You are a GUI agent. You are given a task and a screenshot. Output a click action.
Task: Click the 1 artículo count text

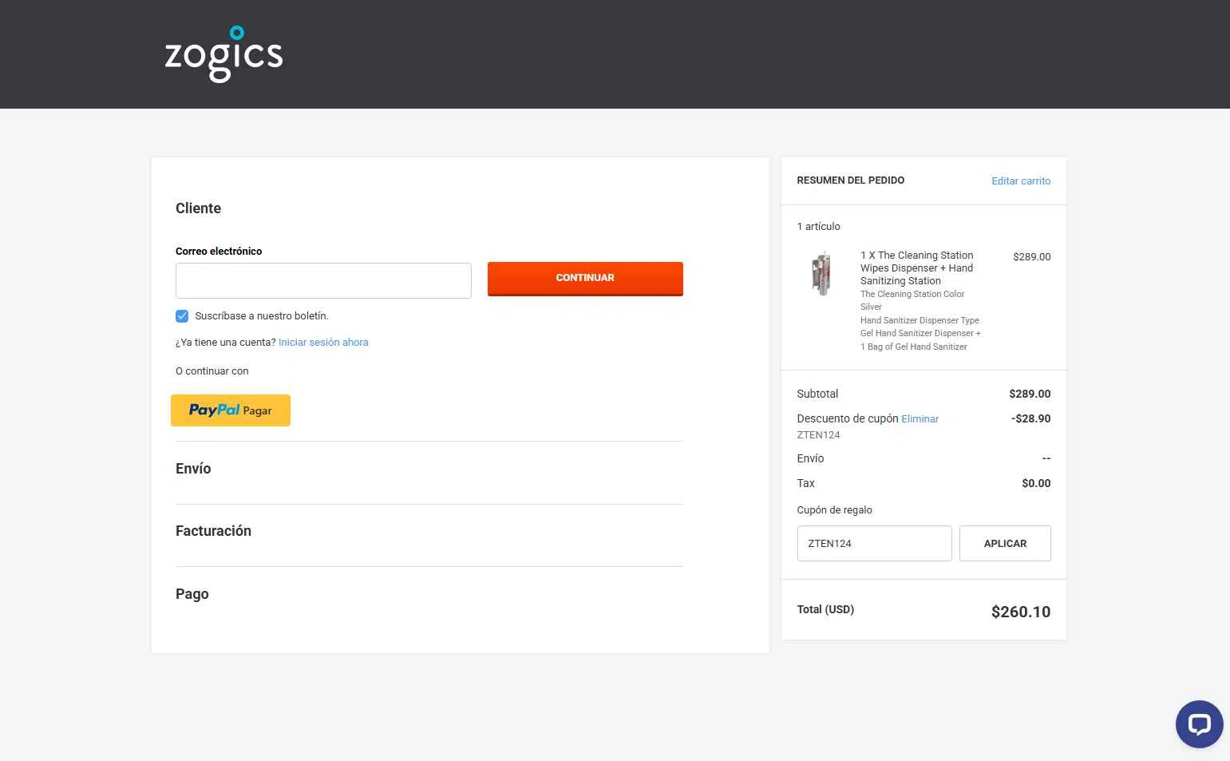pos(818,227)
